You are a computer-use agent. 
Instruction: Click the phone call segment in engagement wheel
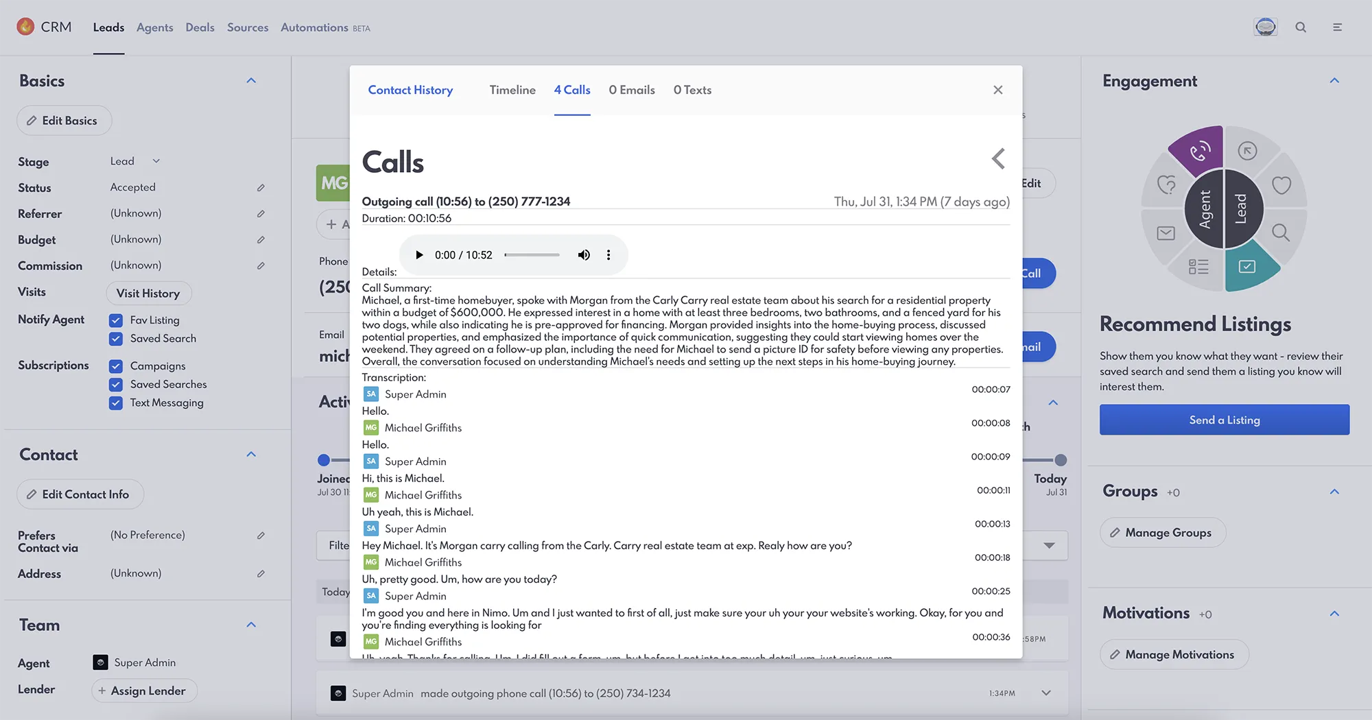[1200, 151]
